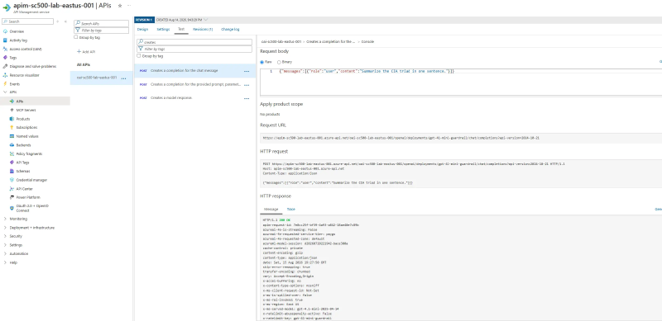Open Diagnose and solve problems wrench icon
Viewport: 662px width, 321px height.
(x=5, y=66)
